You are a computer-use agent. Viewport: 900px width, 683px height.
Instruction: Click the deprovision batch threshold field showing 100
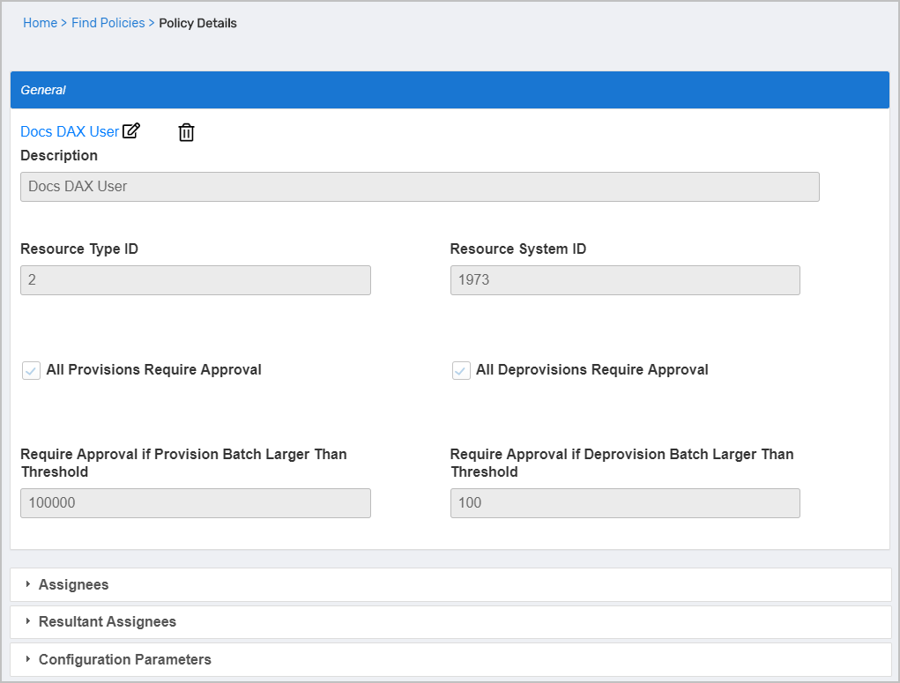[625, 503]
